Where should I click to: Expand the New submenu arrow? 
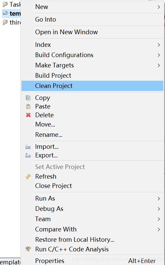pyautogui.click(x=159, y=7)
